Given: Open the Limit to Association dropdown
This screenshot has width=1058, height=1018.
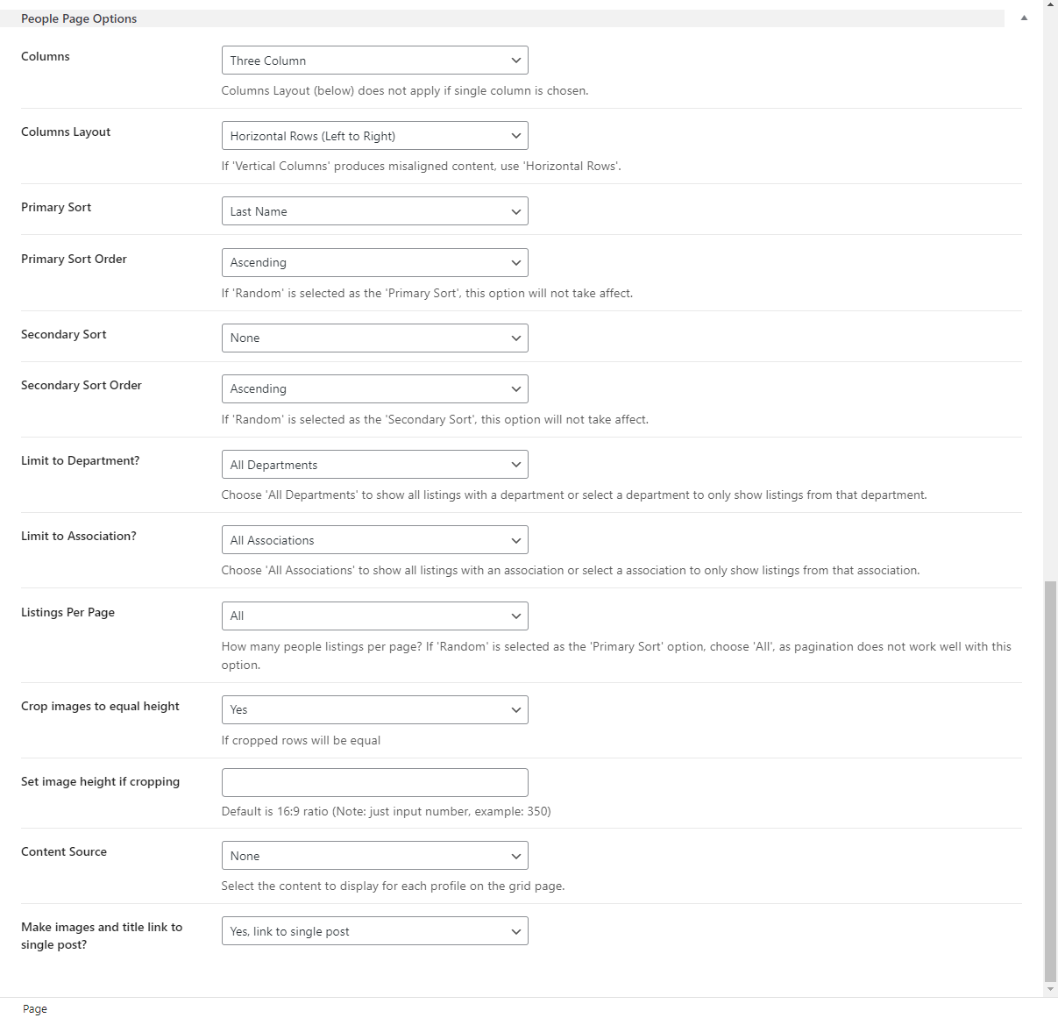Looking at the screenshot, I should pos(374,540).
